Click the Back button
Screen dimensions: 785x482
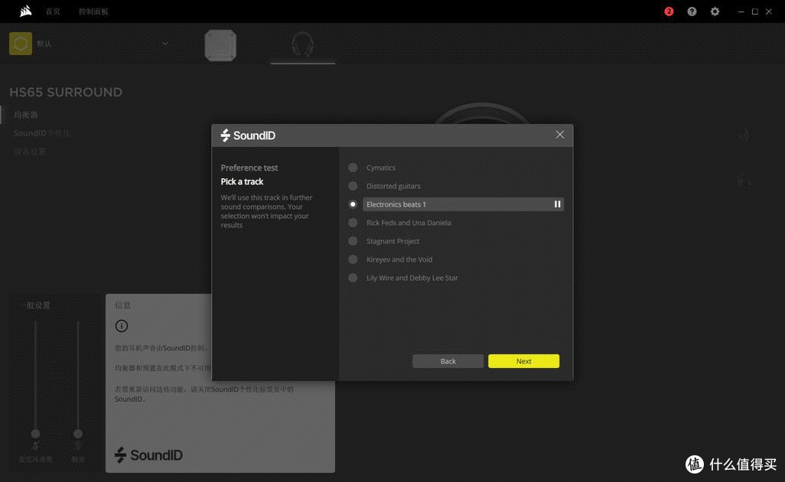point(448,361)
